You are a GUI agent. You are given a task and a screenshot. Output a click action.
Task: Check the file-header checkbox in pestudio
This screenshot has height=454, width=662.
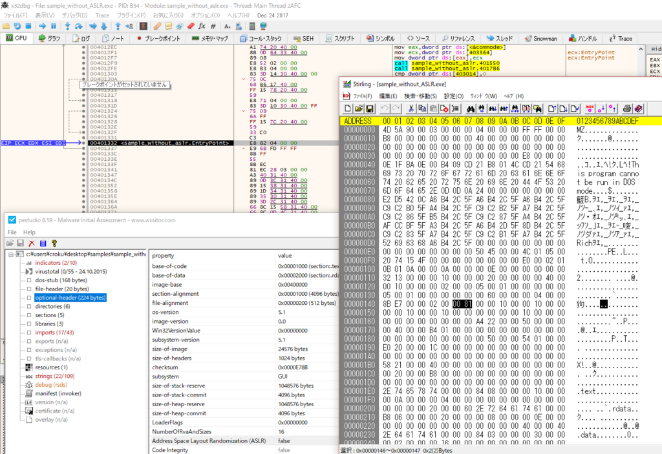pyautogui.click(x=29, y=289)
